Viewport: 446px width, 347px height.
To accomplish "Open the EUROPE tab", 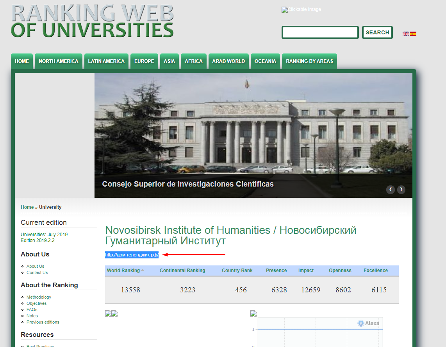I will (144, 61).
